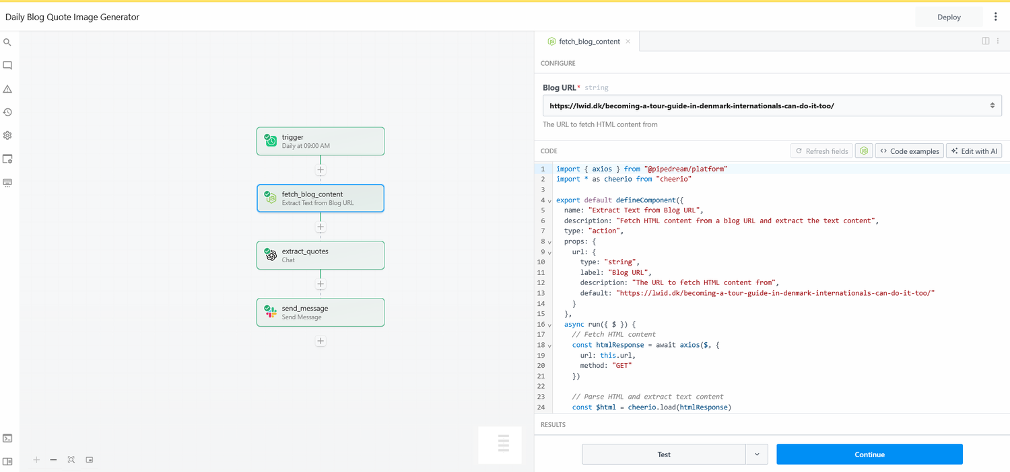Click the Deploy button
1010x472 pixels.
tap(949, 16)
